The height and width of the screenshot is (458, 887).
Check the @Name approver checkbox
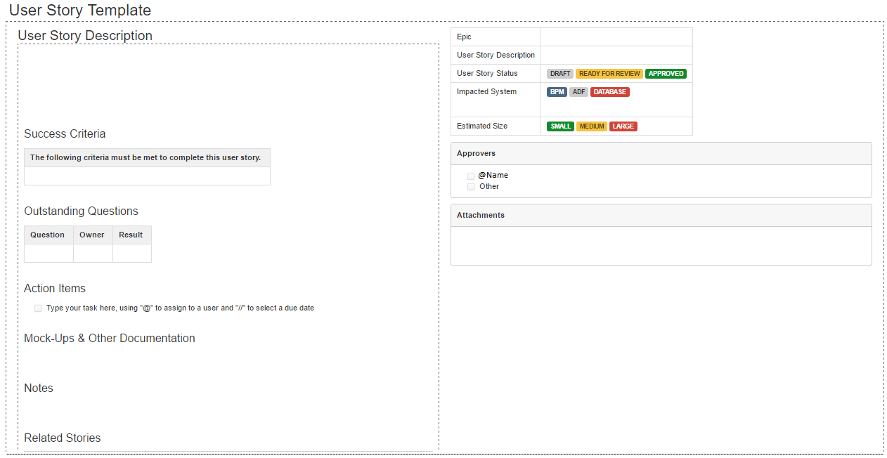[471, 176]
